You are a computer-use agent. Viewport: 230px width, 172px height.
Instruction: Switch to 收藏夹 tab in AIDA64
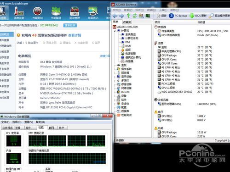click(127, 22)
